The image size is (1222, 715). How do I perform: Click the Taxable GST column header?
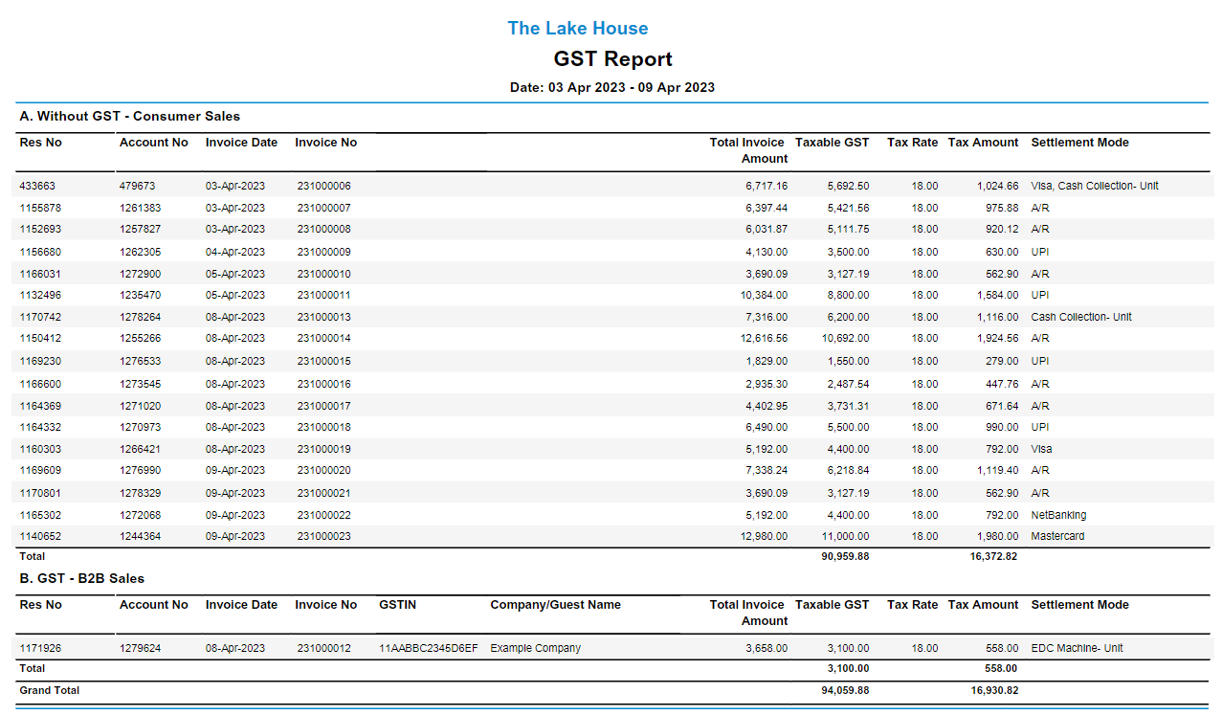click(832, 142)
